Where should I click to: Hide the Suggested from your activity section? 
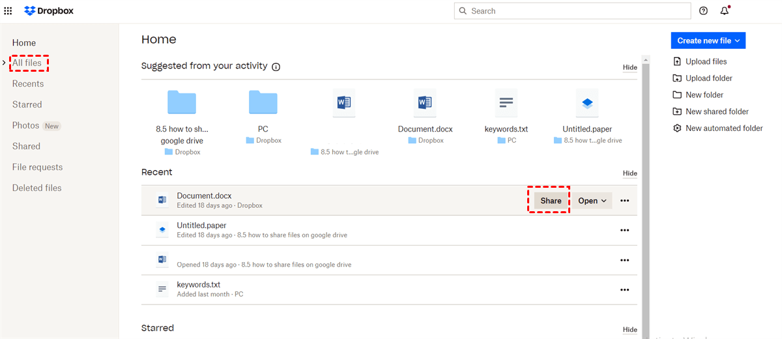[630, 67]
